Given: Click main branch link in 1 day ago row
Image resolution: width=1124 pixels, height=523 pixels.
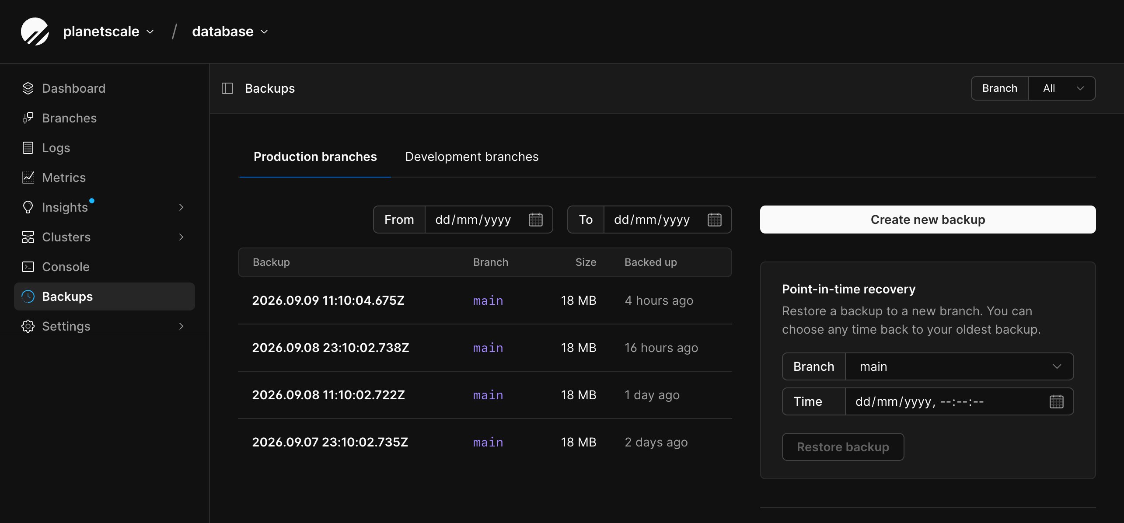Looking at the screenshot, I should 488,395.
